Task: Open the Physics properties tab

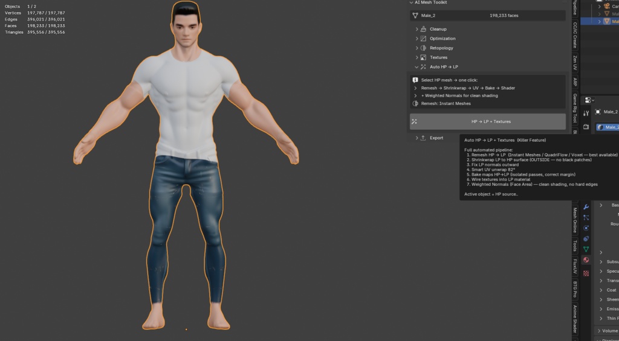Action: pos(586,228)
